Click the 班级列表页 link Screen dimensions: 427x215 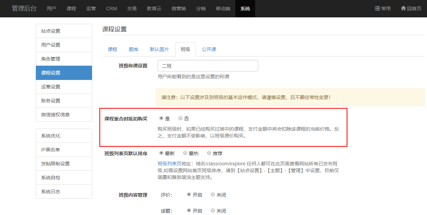click(x=170, y=164)
